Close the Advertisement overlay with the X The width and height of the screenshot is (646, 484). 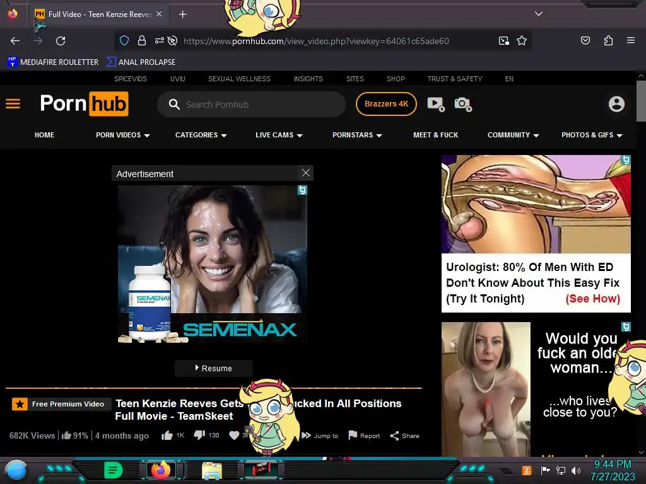(306, 173)
